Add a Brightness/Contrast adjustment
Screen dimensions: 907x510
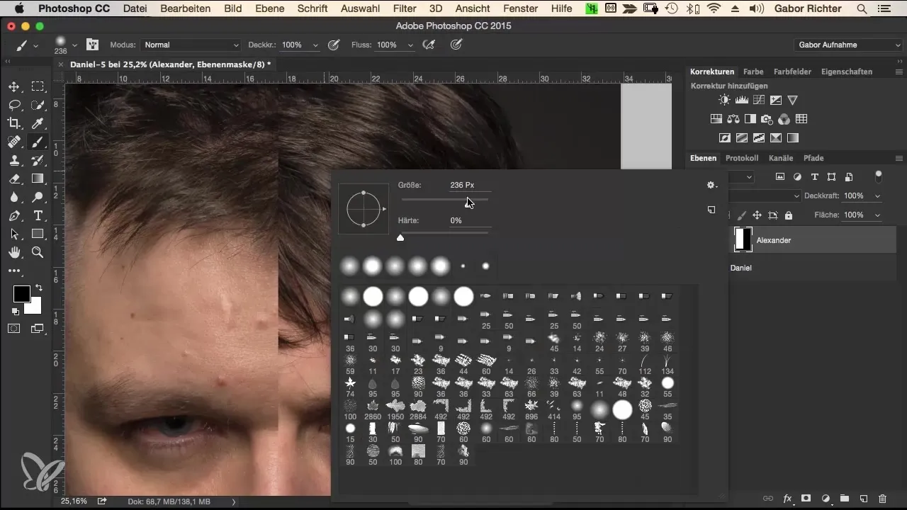pos(723,101)
